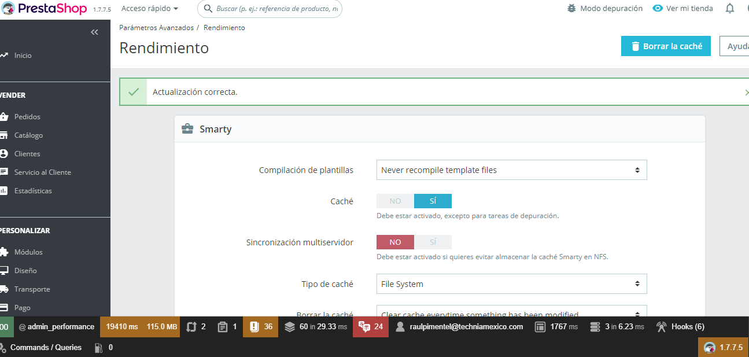Open Estadísticas in the sidebar
Image resolution: width=749 pixels, height=357 pixels.
tap(33, 191)
